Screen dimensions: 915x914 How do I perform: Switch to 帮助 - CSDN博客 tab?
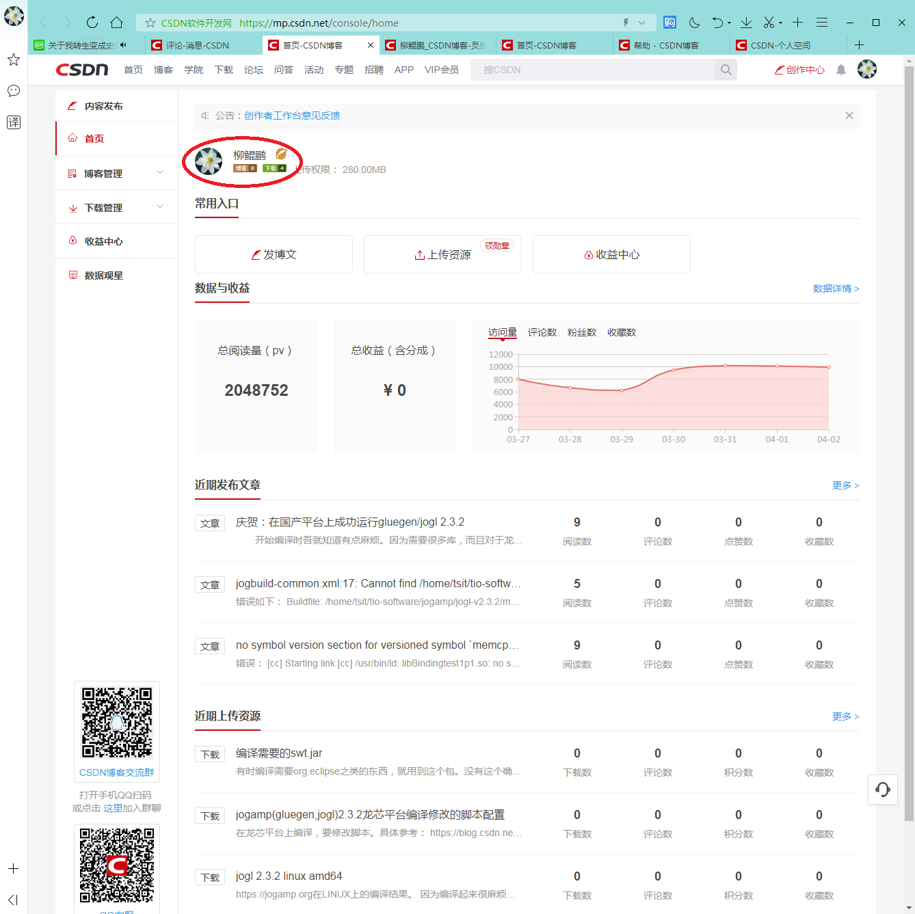pyautogui.click(x=672, y=45)
